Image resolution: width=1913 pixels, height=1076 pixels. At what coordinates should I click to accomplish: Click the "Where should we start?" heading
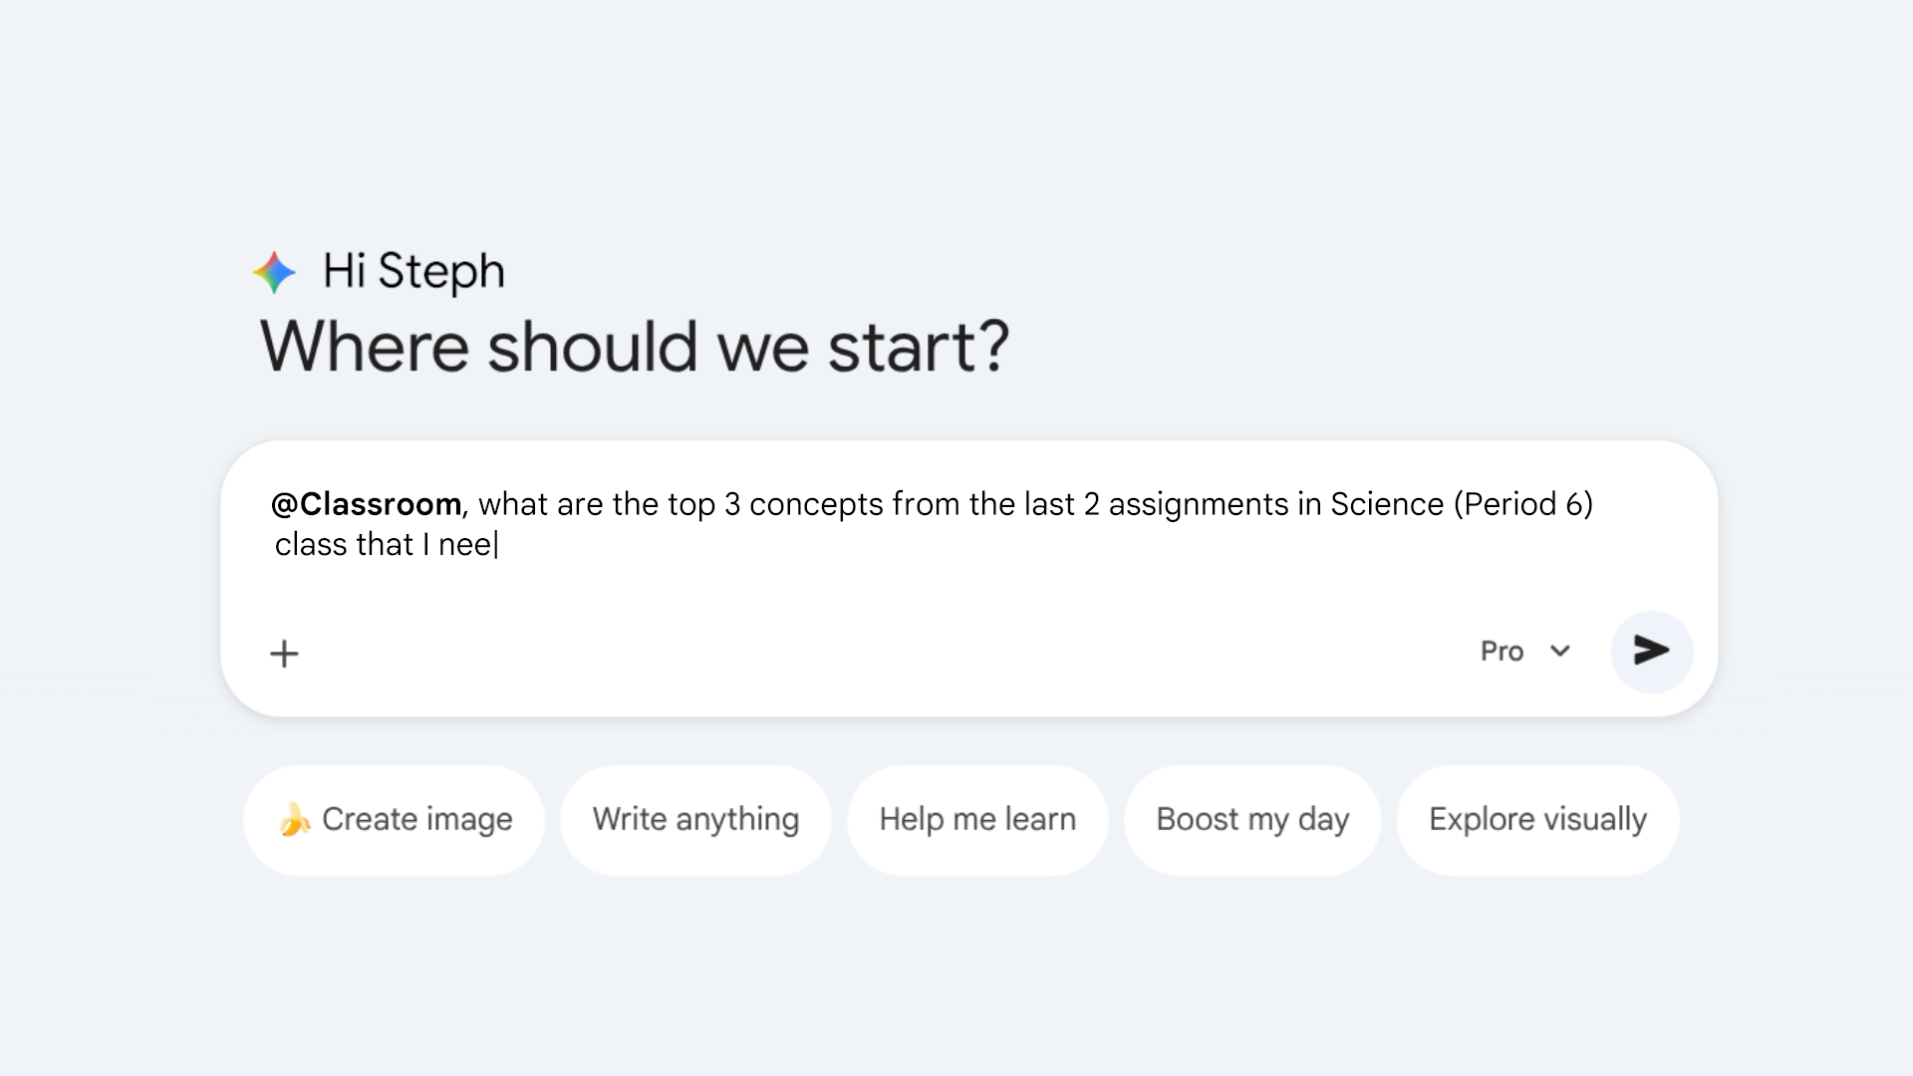635,347
